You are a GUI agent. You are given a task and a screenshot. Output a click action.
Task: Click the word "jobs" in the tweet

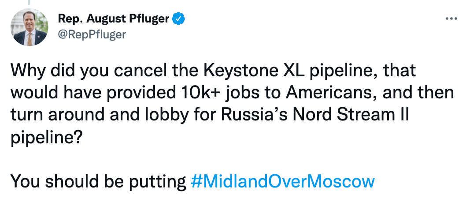243,93
